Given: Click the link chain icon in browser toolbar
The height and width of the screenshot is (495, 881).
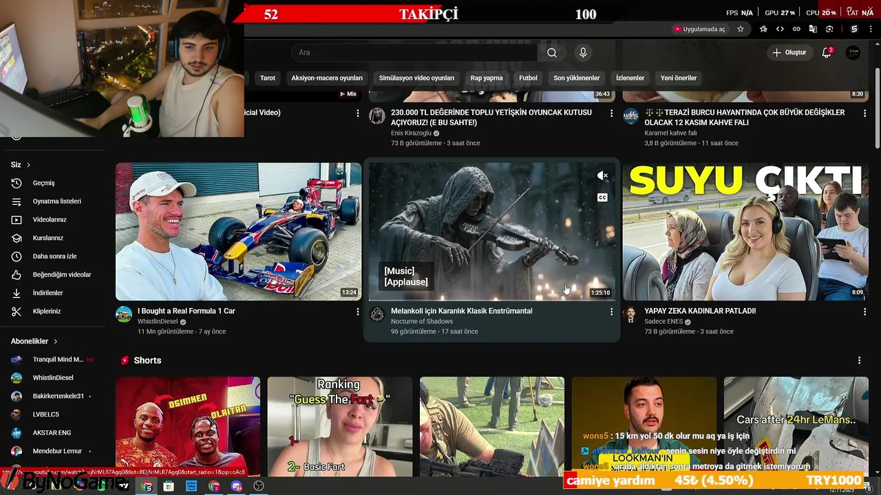Looking at the screenshot, I should click(x=796, y=29).
